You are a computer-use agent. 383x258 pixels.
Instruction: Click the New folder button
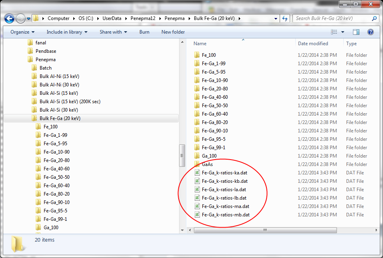point(173,32)
